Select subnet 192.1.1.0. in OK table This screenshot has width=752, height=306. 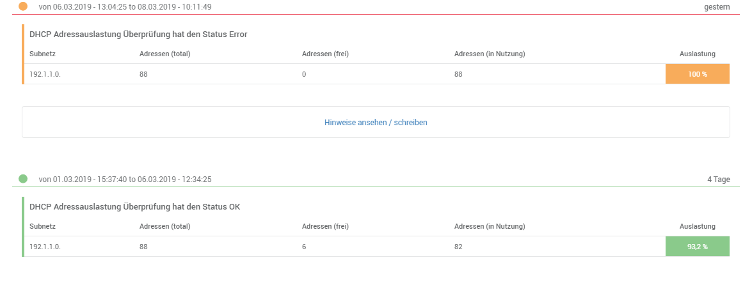45,247
